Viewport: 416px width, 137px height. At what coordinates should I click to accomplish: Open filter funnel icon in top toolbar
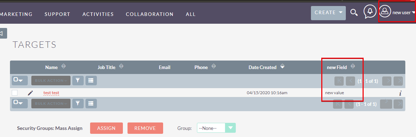point(78,80)
